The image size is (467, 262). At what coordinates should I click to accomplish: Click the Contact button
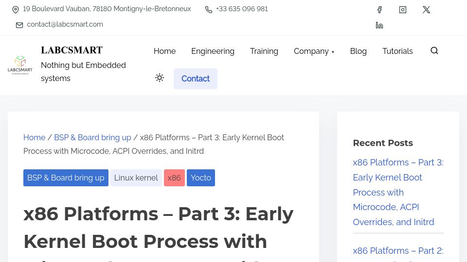pyautogui.click(x=196, y=79)
